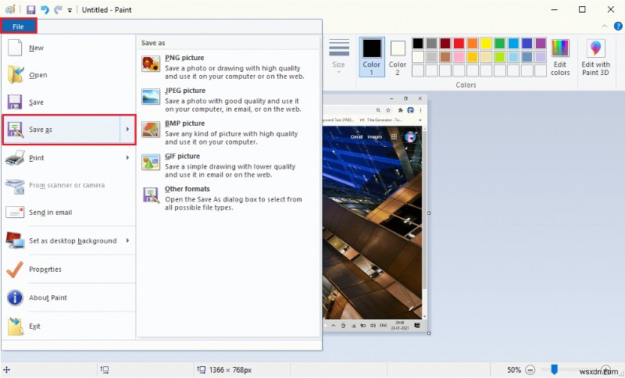Pick the red color swatch
Screen dimensions: 625x378
point(458,43)
